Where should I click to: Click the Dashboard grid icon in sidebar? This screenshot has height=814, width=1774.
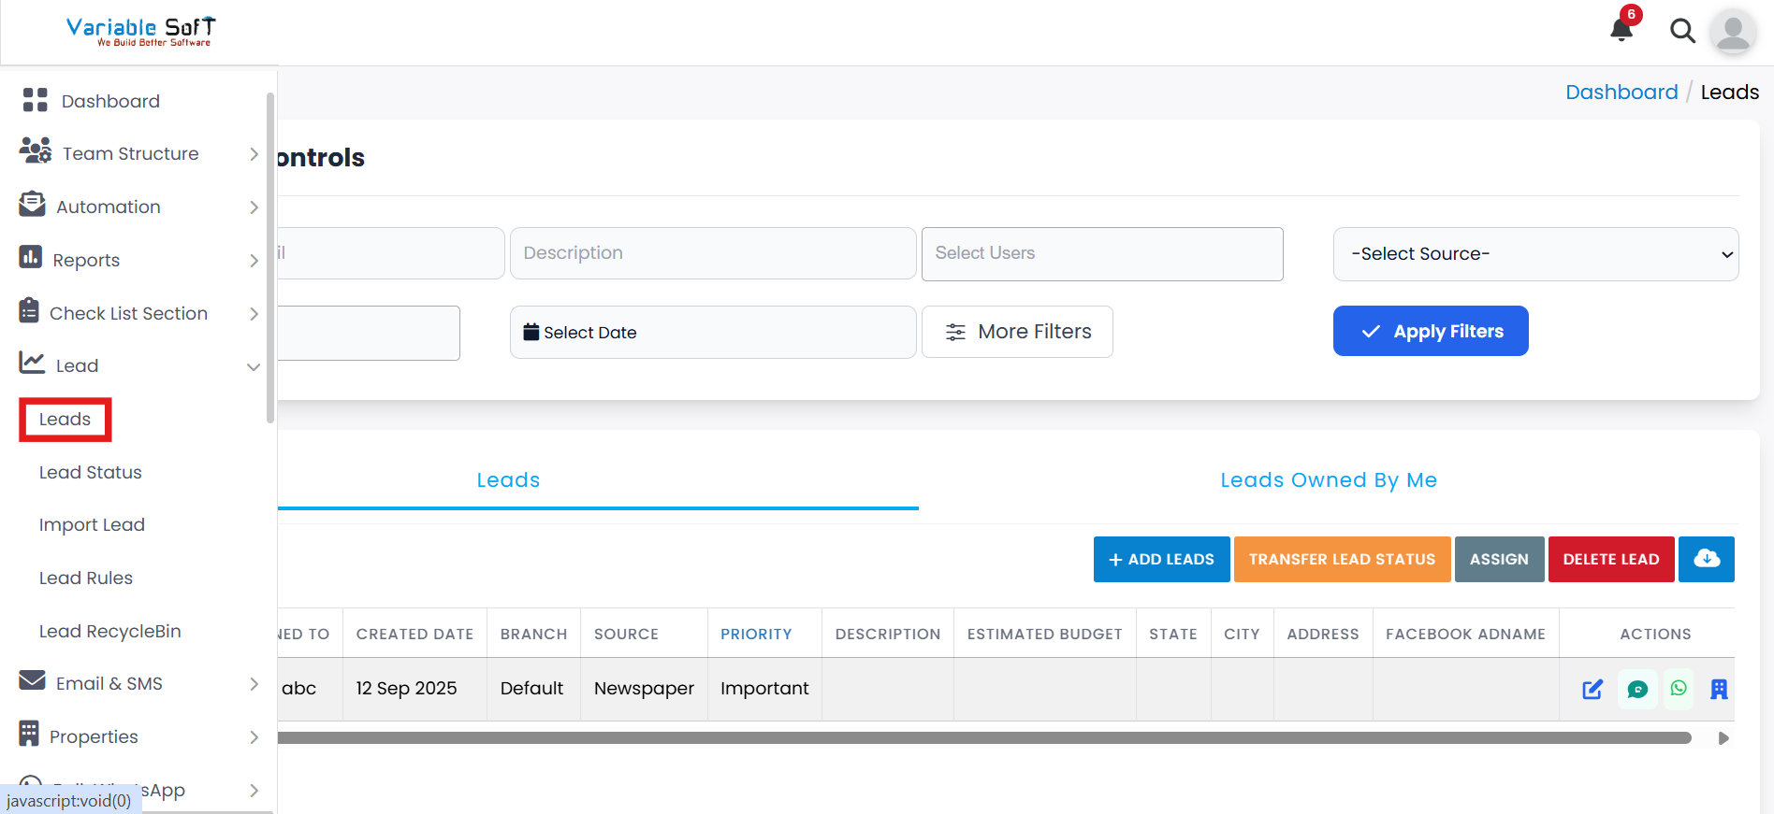tap(35, 100)
